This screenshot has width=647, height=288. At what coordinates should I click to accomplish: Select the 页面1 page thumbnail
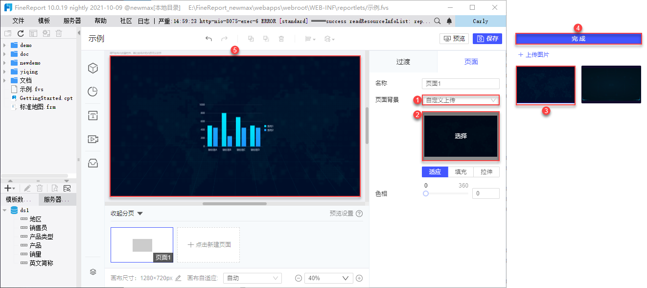click(142, 245)
